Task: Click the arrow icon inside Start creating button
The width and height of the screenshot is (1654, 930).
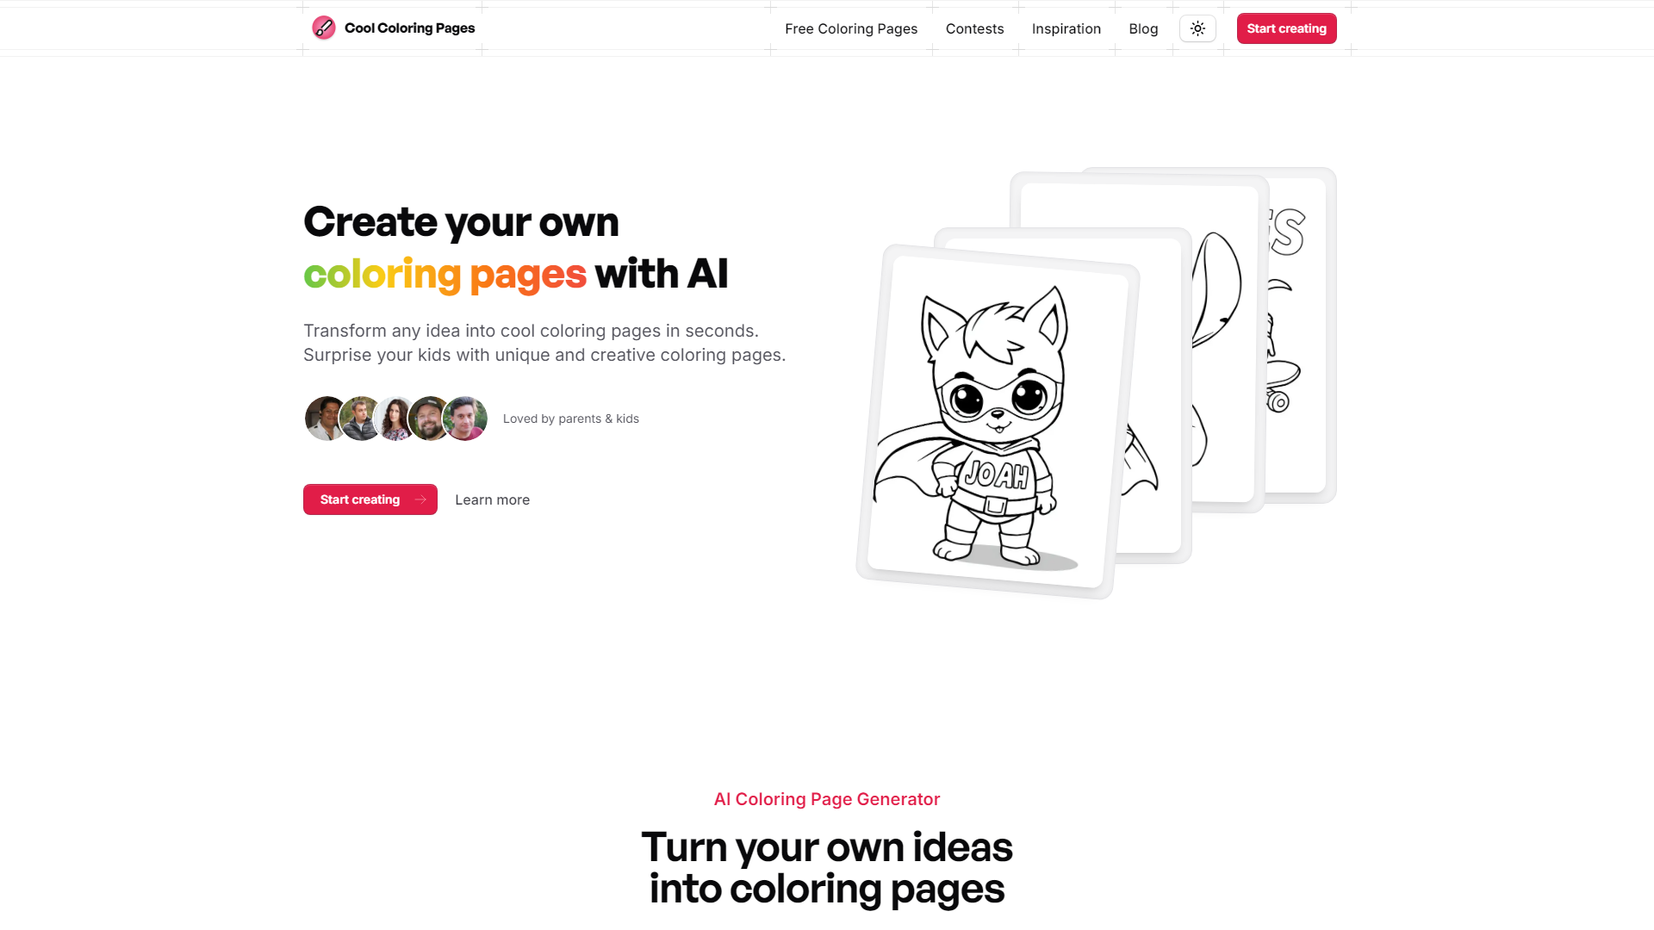Action: click(x=421, y=499)
